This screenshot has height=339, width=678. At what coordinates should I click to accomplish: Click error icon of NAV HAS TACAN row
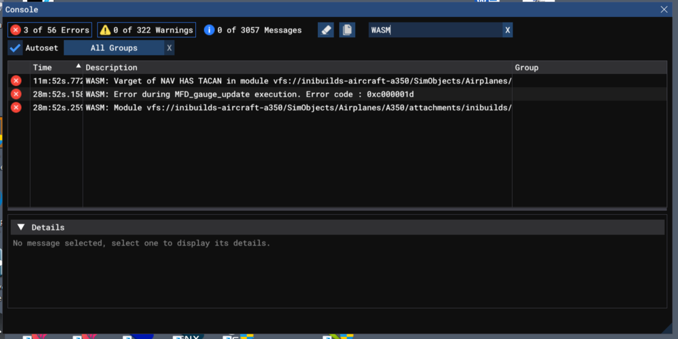pos(16,81)
